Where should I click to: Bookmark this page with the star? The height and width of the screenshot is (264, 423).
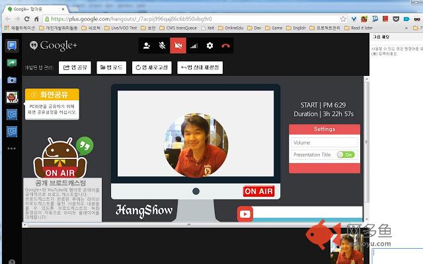343,19
